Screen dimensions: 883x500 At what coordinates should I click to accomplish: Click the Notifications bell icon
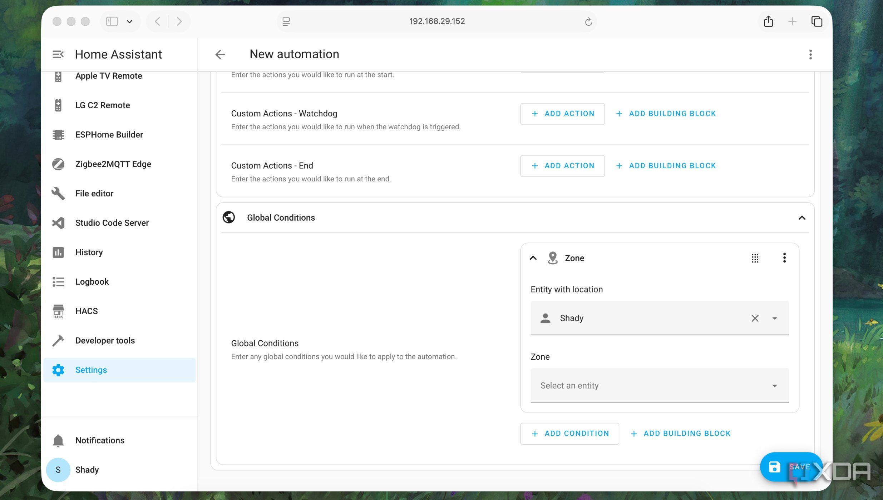[58, 440]
